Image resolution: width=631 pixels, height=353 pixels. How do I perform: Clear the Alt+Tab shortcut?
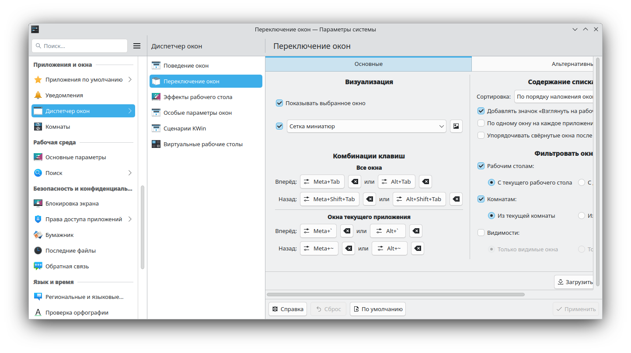click(425, 182)
